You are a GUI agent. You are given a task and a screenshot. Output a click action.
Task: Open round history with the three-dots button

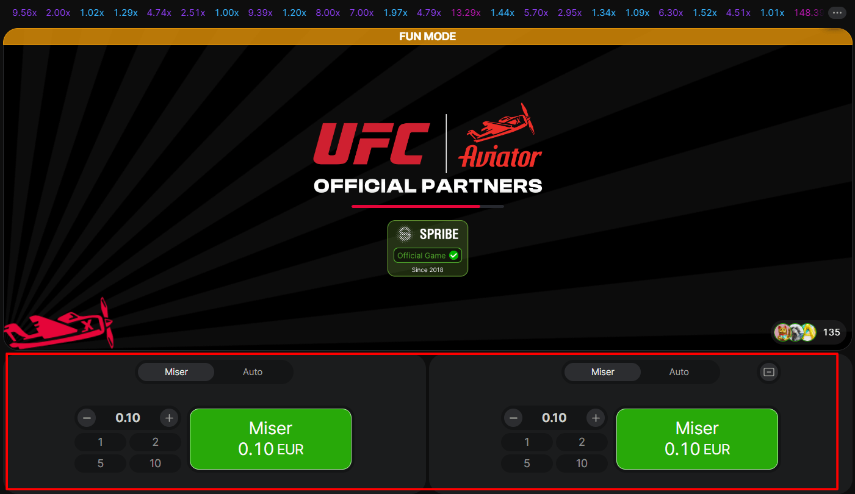pyautogui.click(x=837, y=13)
